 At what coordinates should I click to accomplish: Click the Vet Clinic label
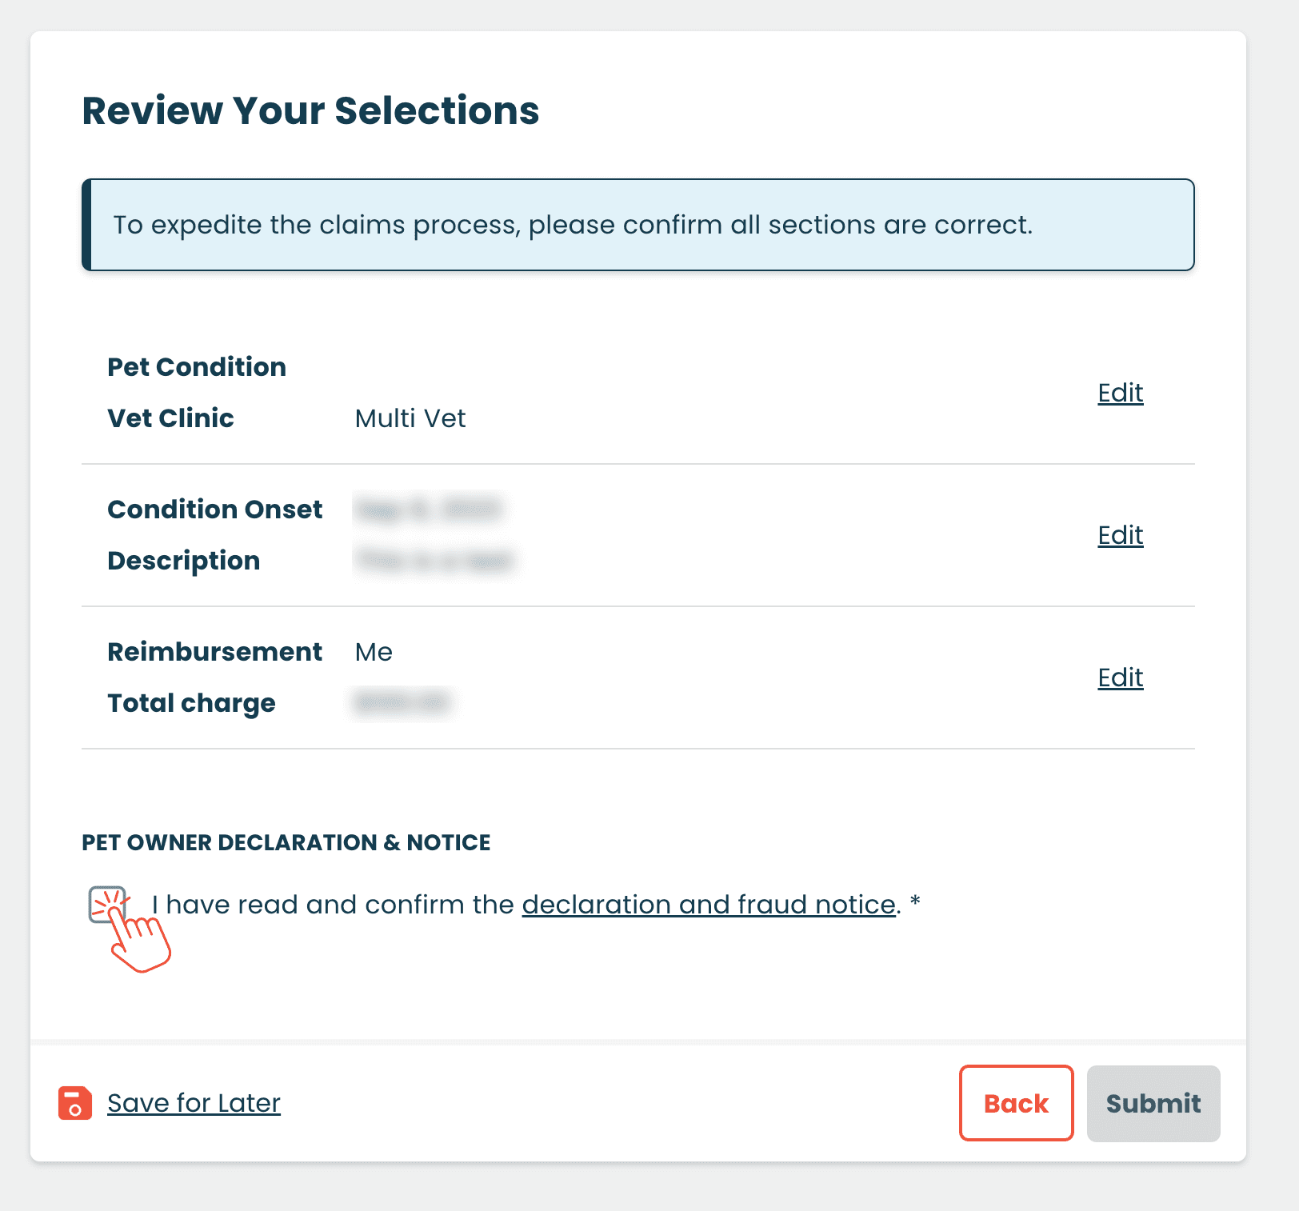click(x=170, y=418)
